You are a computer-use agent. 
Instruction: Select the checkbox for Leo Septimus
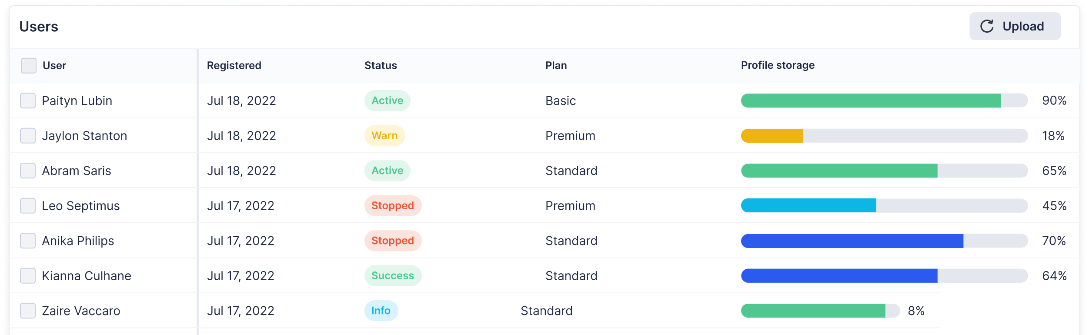(x=28, y=205)
